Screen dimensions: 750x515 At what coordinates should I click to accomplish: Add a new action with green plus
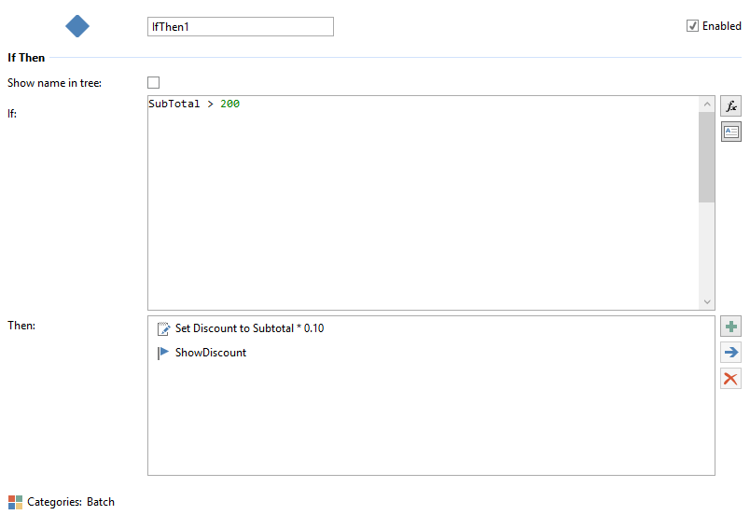(x=731, y=327)
